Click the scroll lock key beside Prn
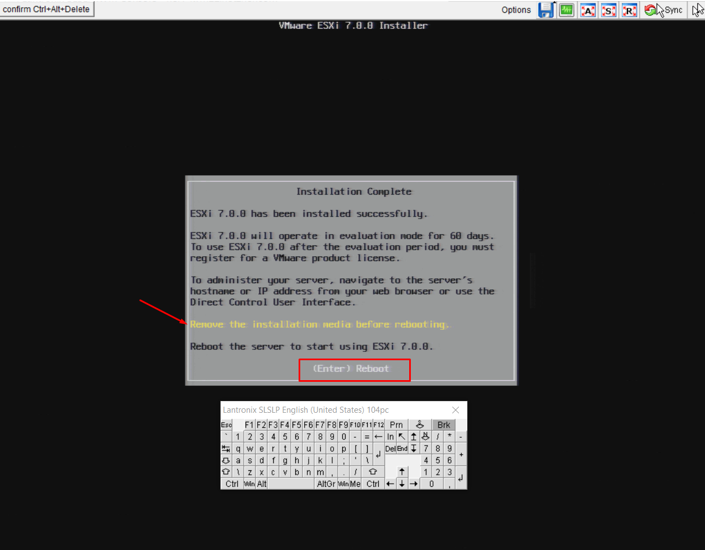The image size is (705, 550). click(420, 425)
